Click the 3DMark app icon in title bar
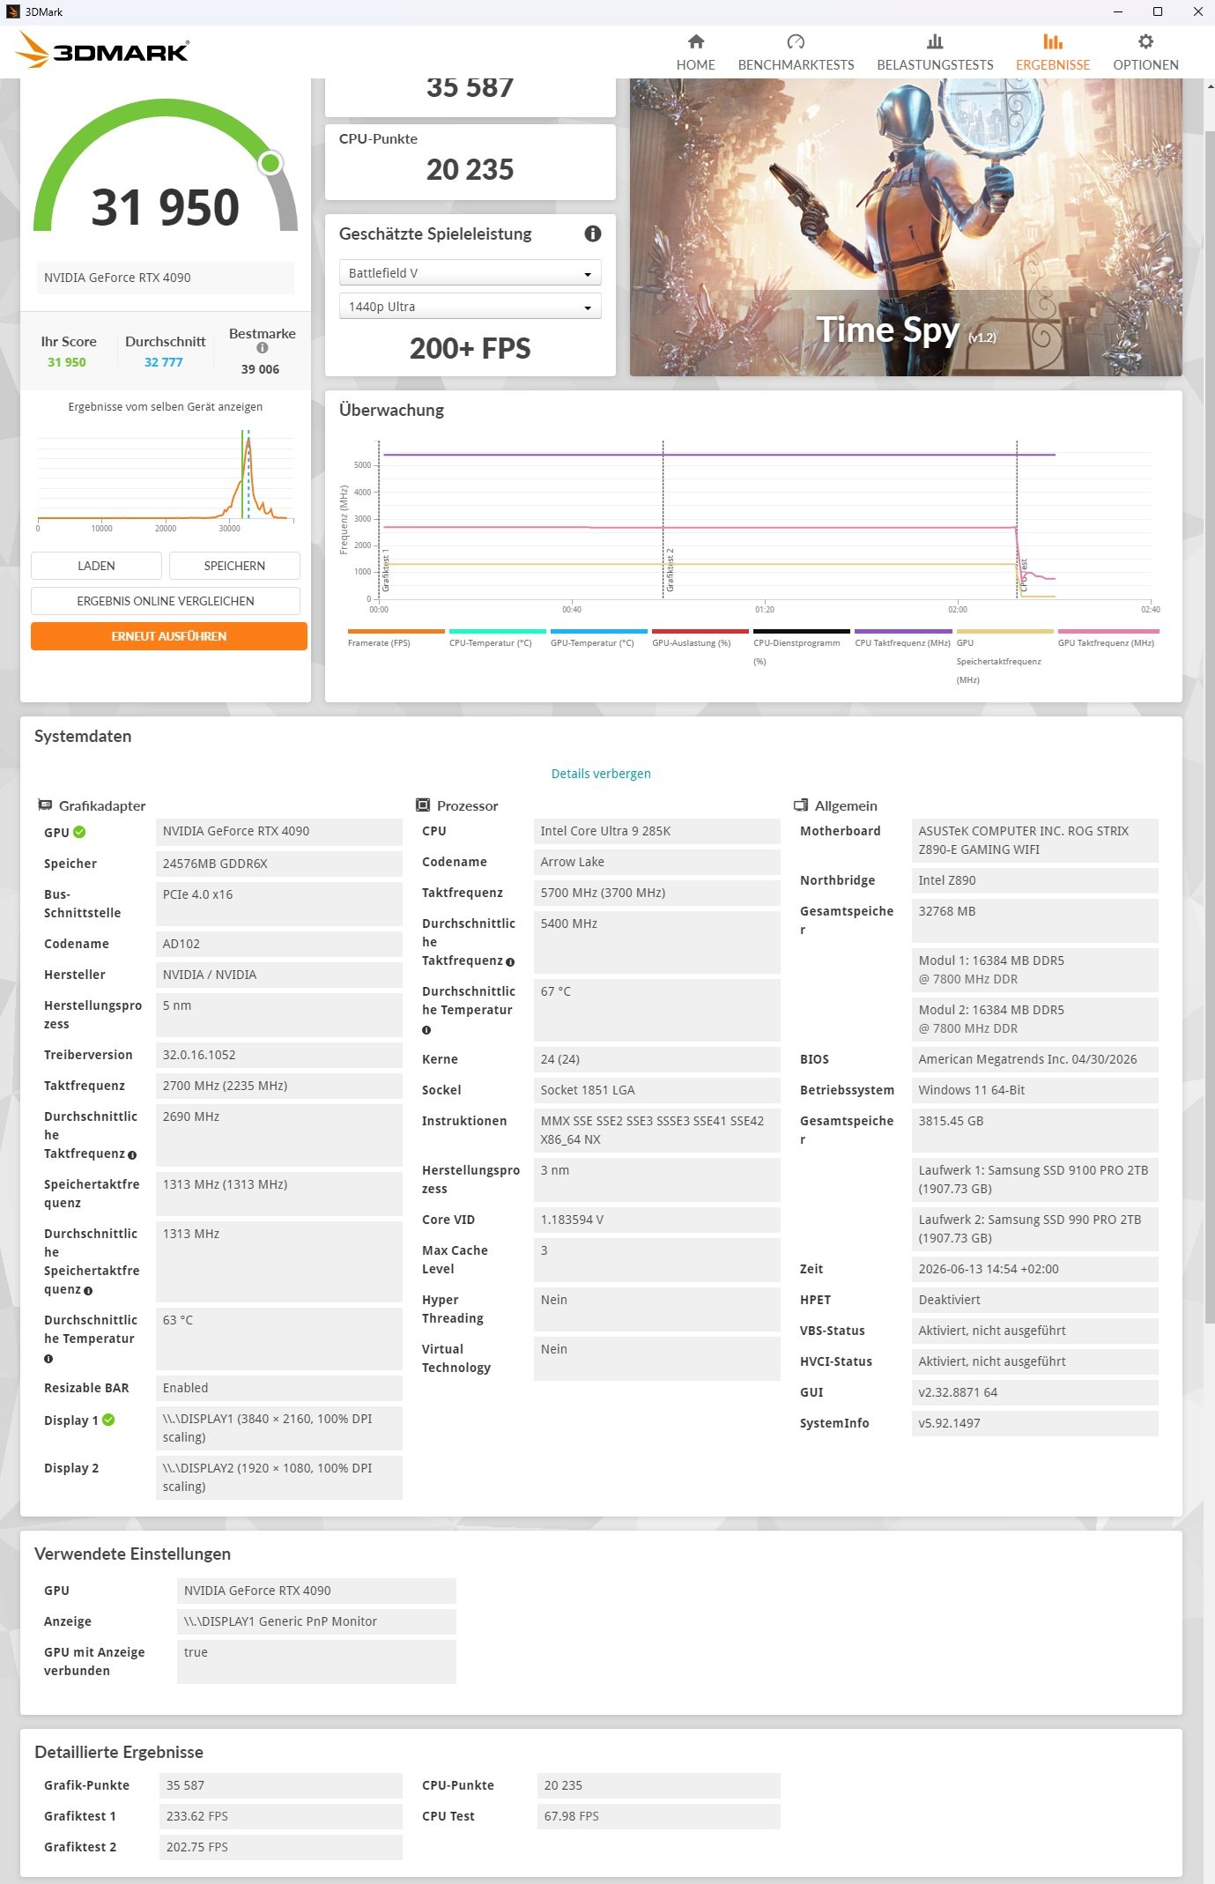1215x1884 pixels. coord(13,11)
